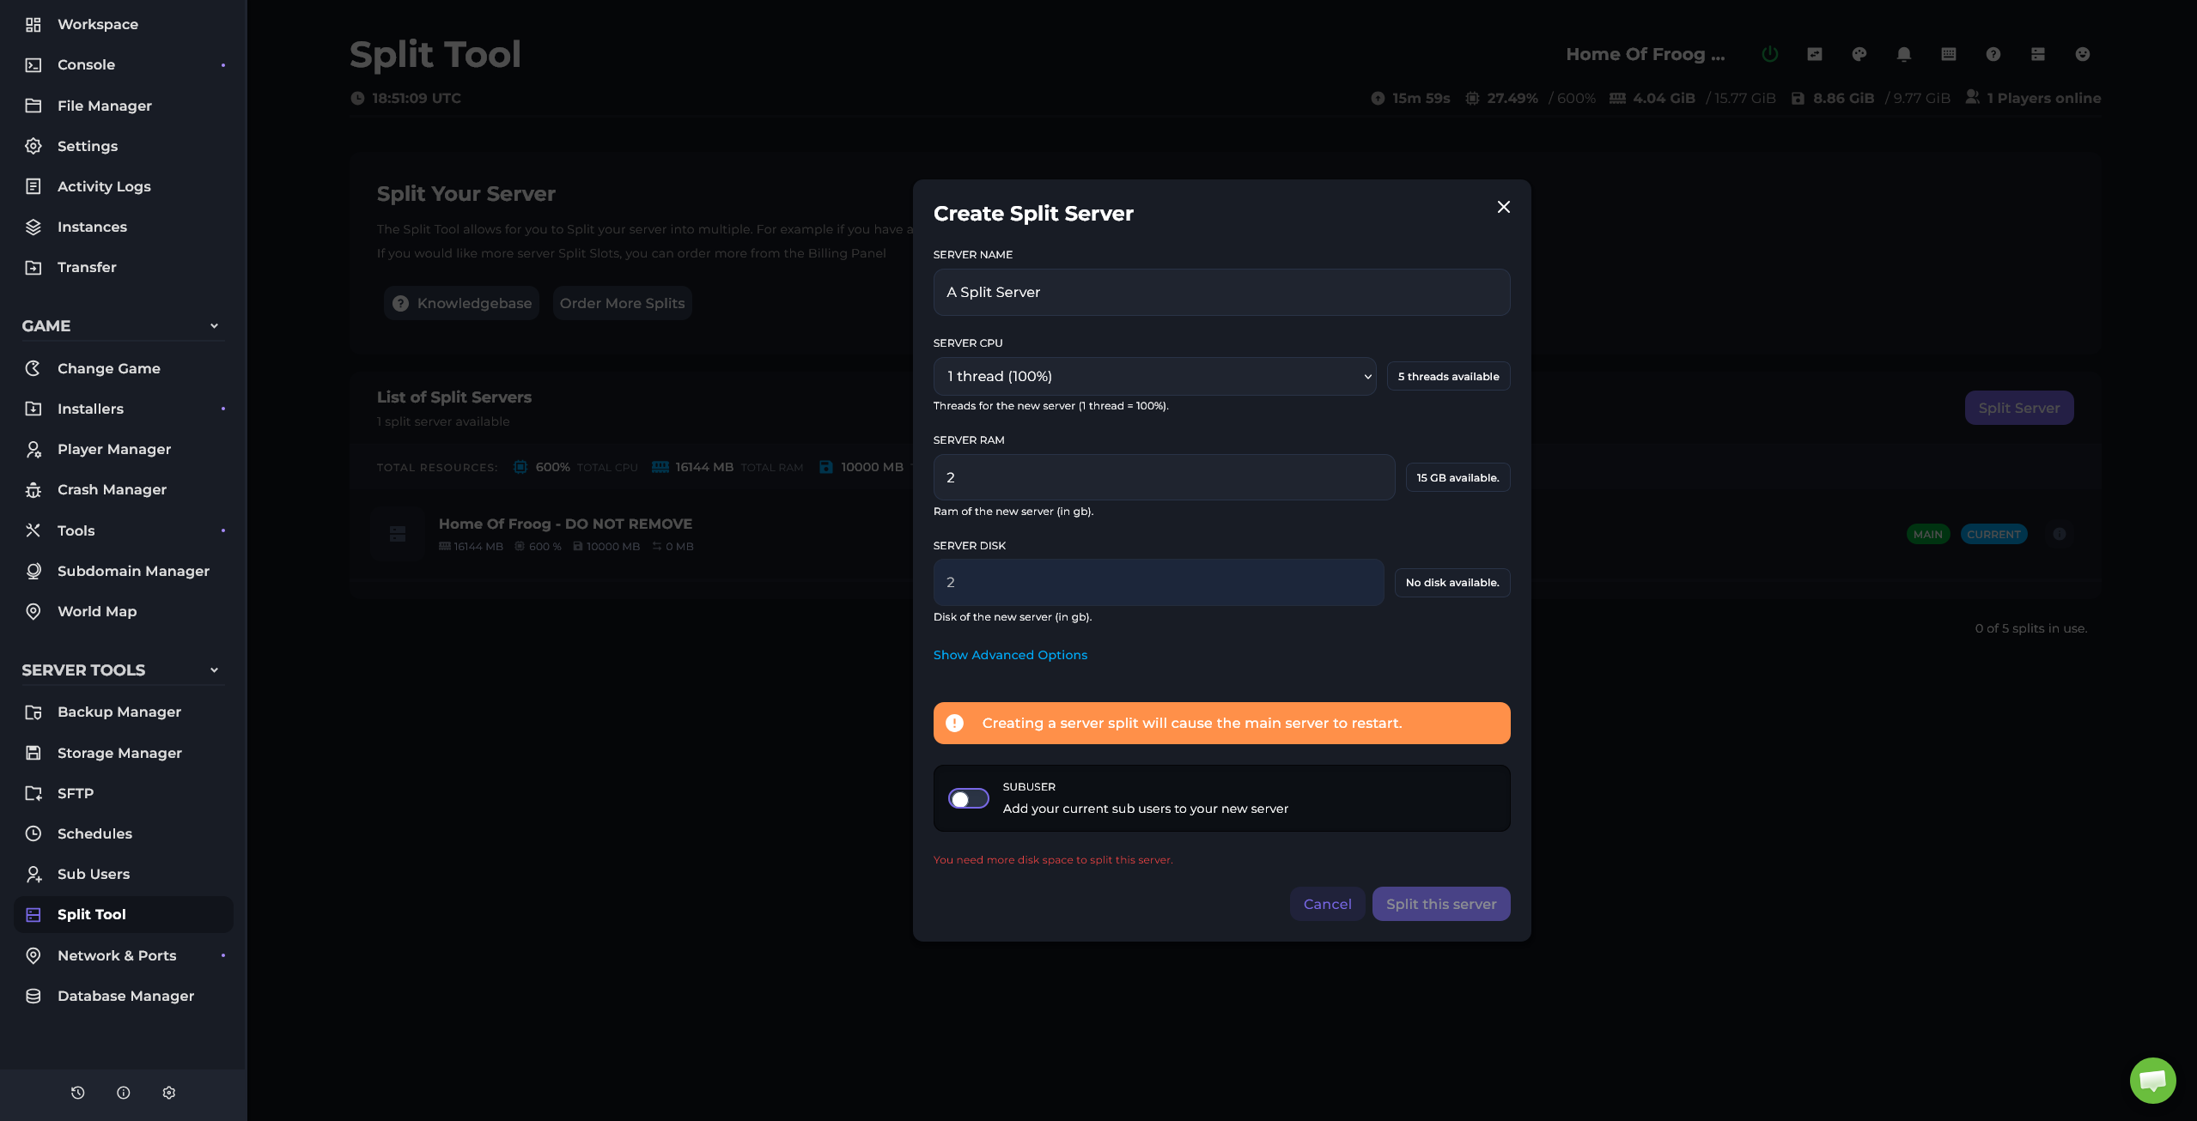Cancel the split server dialog
This screenshot has height=1121, width=2197.
pyautogui.click(x=1327, y=904)
